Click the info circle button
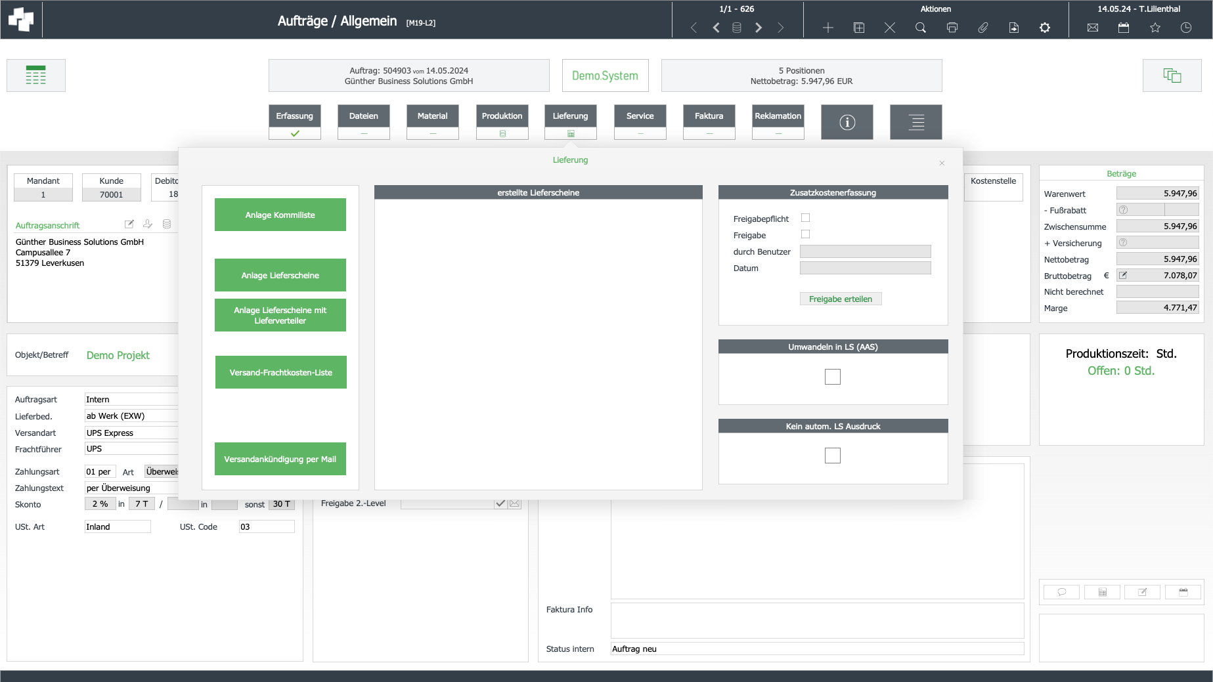This screenshot has height=682, width=1213. 847,122
